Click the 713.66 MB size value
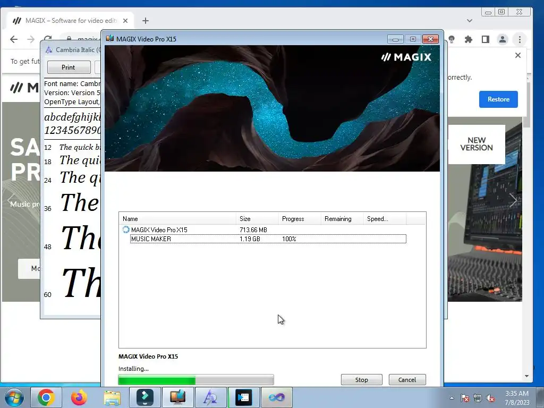 pyautogui.click(x=253, y=229)
